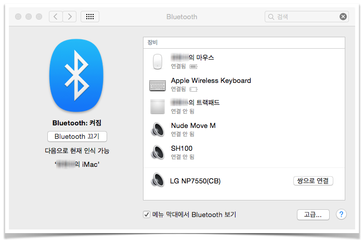This screenshot has height=244, width=364.
Task: Go back with the left arrow button
Action: point(56,17)
